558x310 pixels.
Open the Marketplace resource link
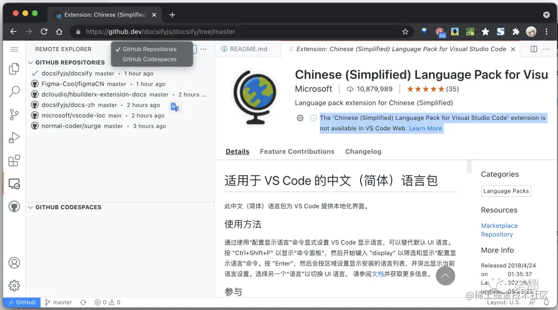tap(499, 226)
